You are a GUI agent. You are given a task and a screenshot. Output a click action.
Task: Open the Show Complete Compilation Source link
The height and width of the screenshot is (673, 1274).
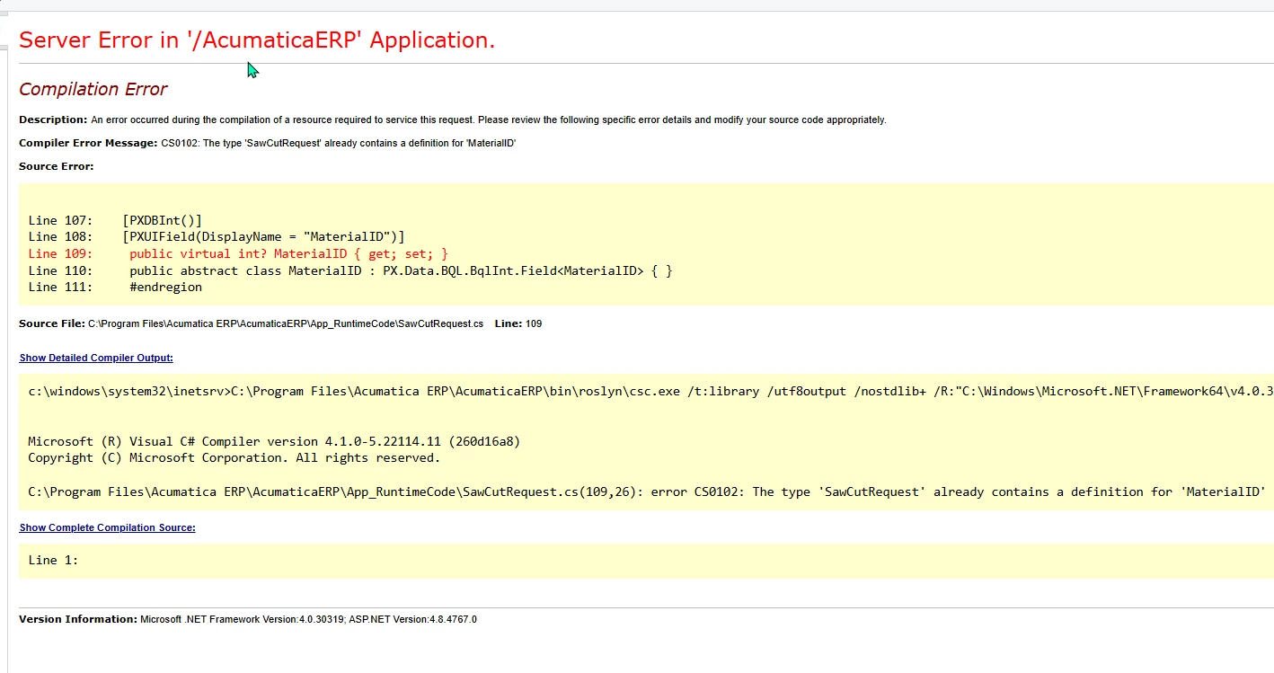click(108, 527)
